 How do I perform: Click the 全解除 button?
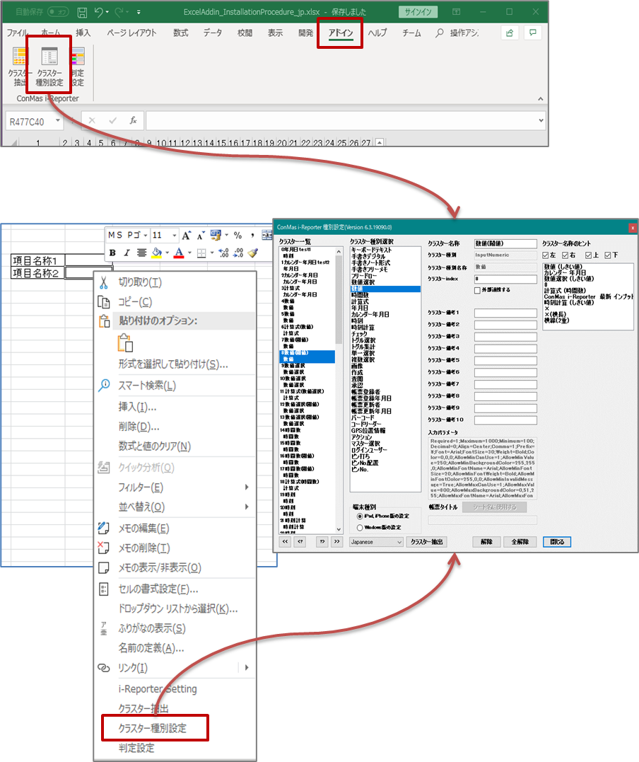[x=520, y=542]
